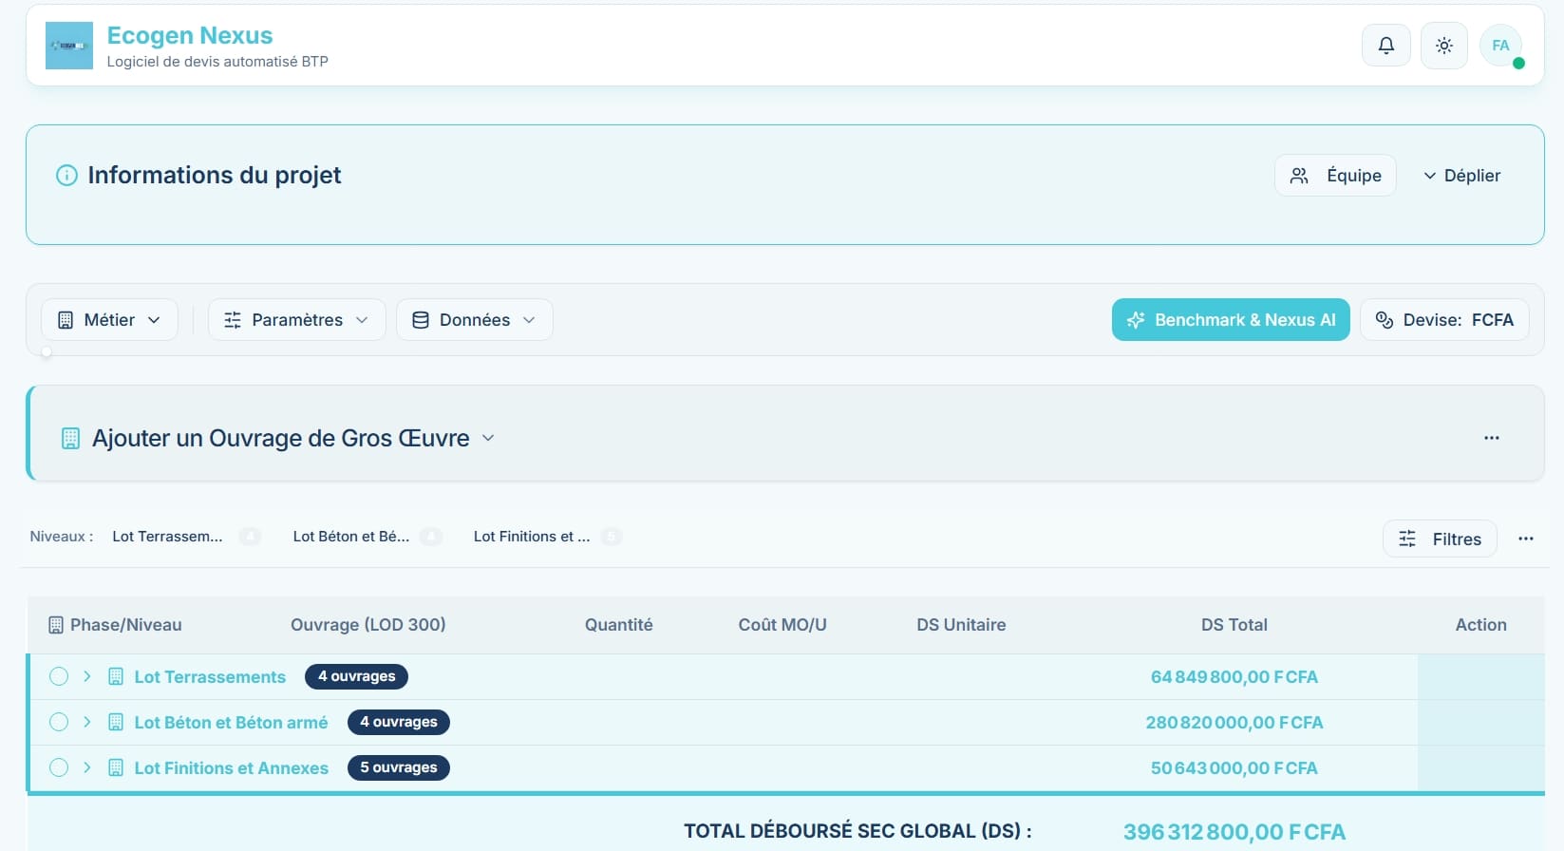Screen dimensions: 1564x851
Task: Click 5 ouvrages badge
Action: 399,767
